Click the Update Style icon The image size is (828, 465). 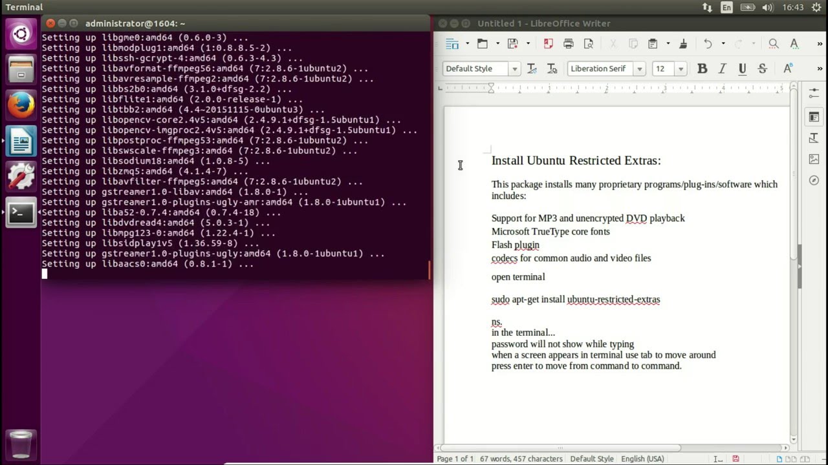click(532, 68)
